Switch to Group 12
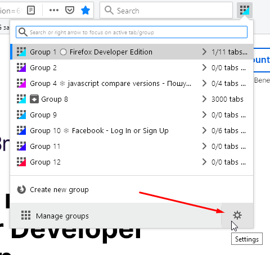Viewport: 270px width, 255px height. (132, 162)
